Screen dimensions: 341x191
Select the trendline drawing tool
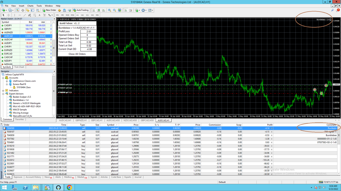coord(25,15)
